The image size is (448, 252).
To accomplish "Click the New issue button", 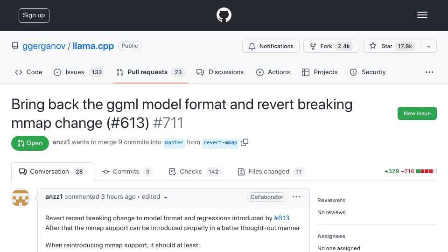I will pos(417,113).
